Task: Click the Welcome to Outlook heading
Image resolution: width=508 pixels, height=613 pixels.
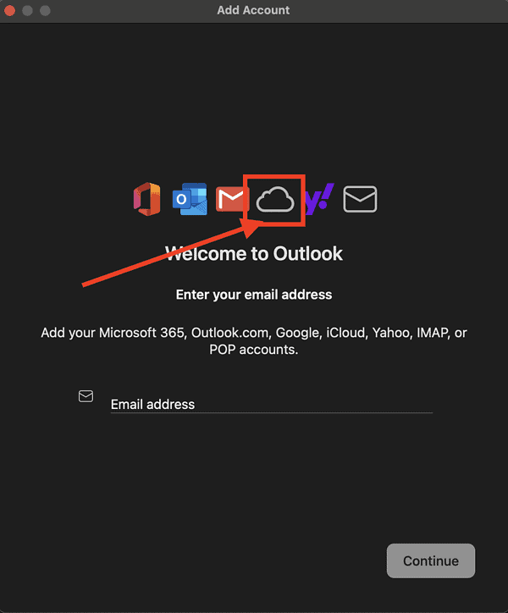Action: 254,253
